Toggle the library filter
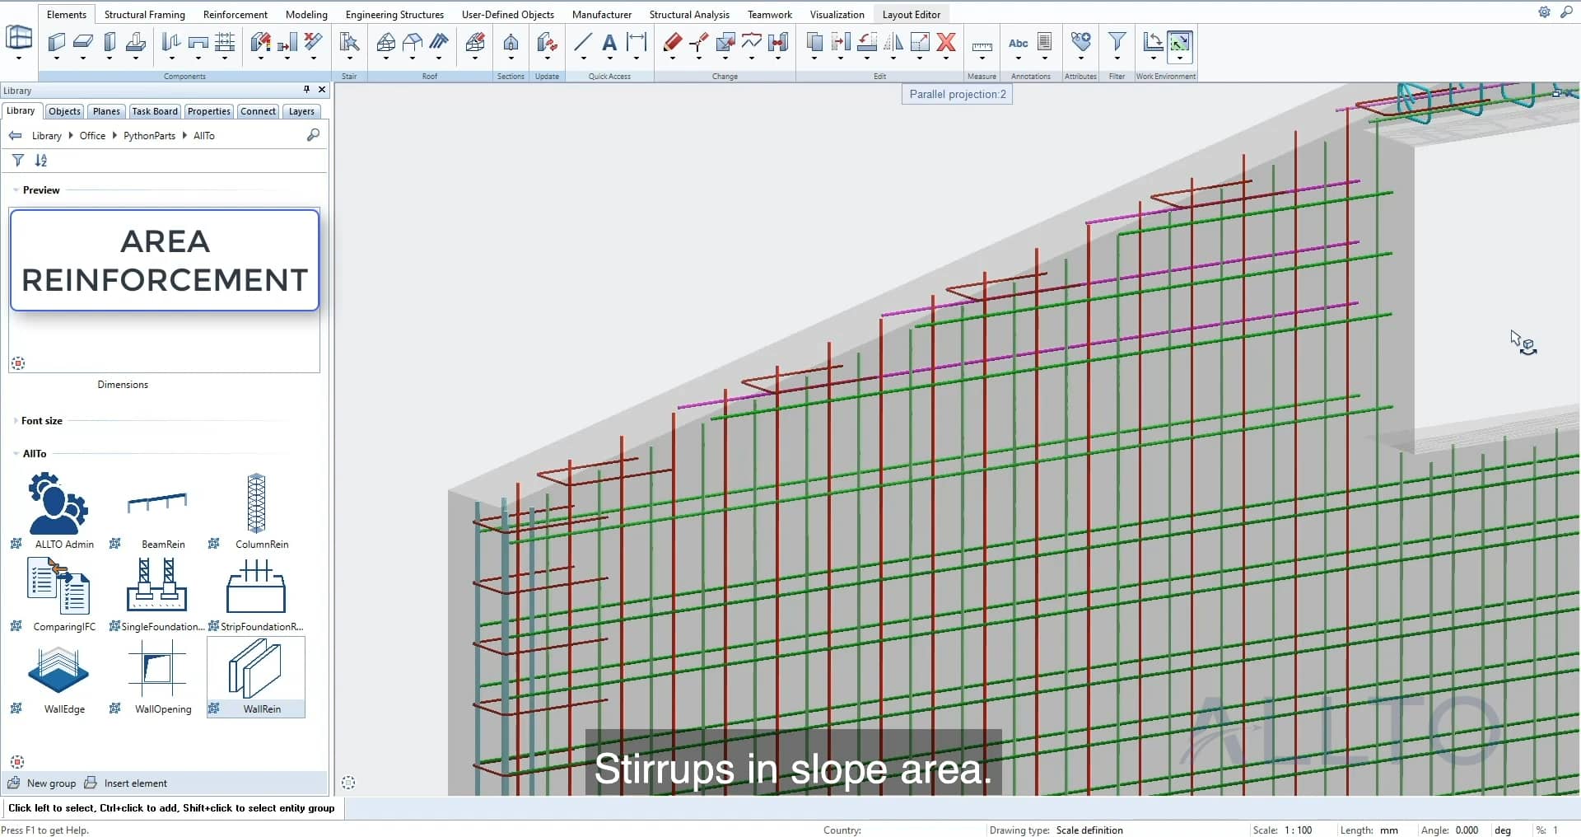 (x=17, y=160)
